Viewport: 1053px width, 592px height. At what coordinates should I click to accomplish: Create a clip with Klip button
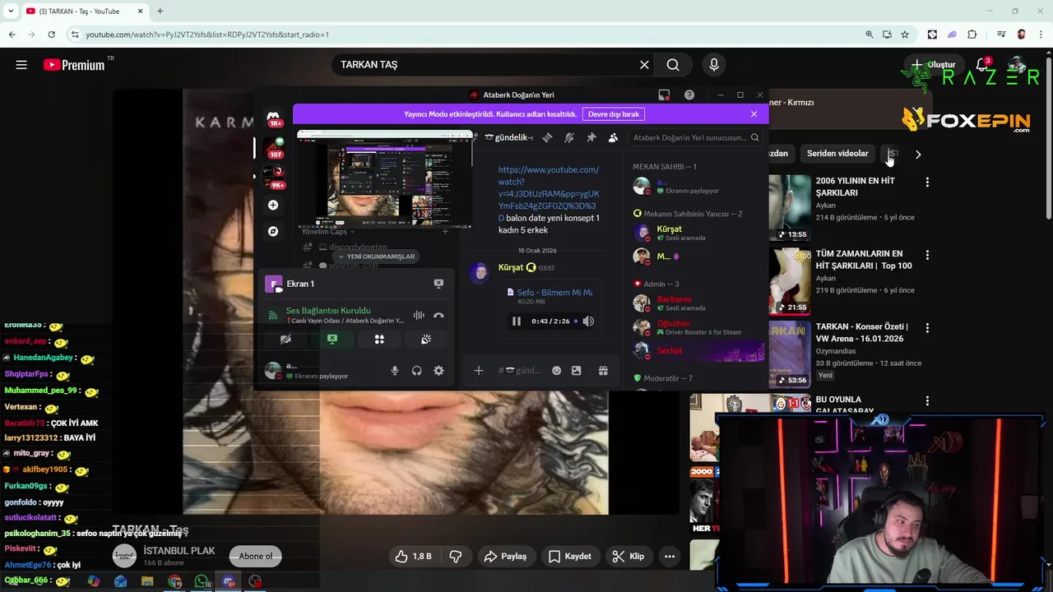629,557
